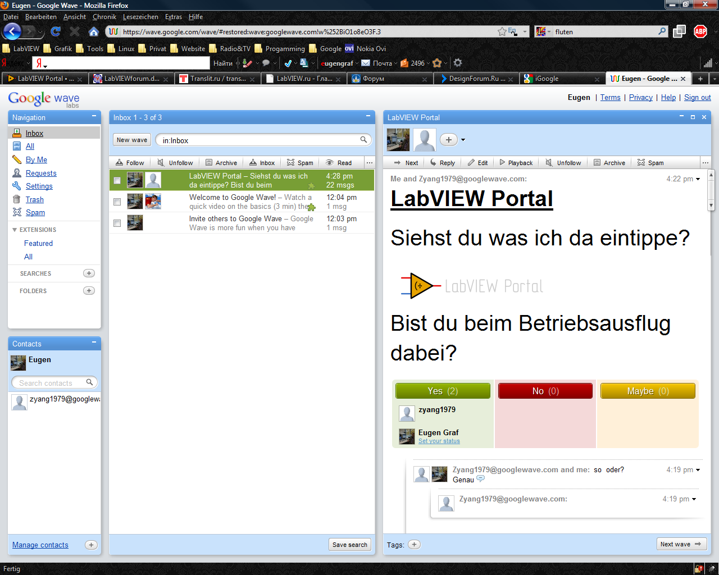Open the Firefox tab list dropdown

pyautogui.click(x=715, y=79)
